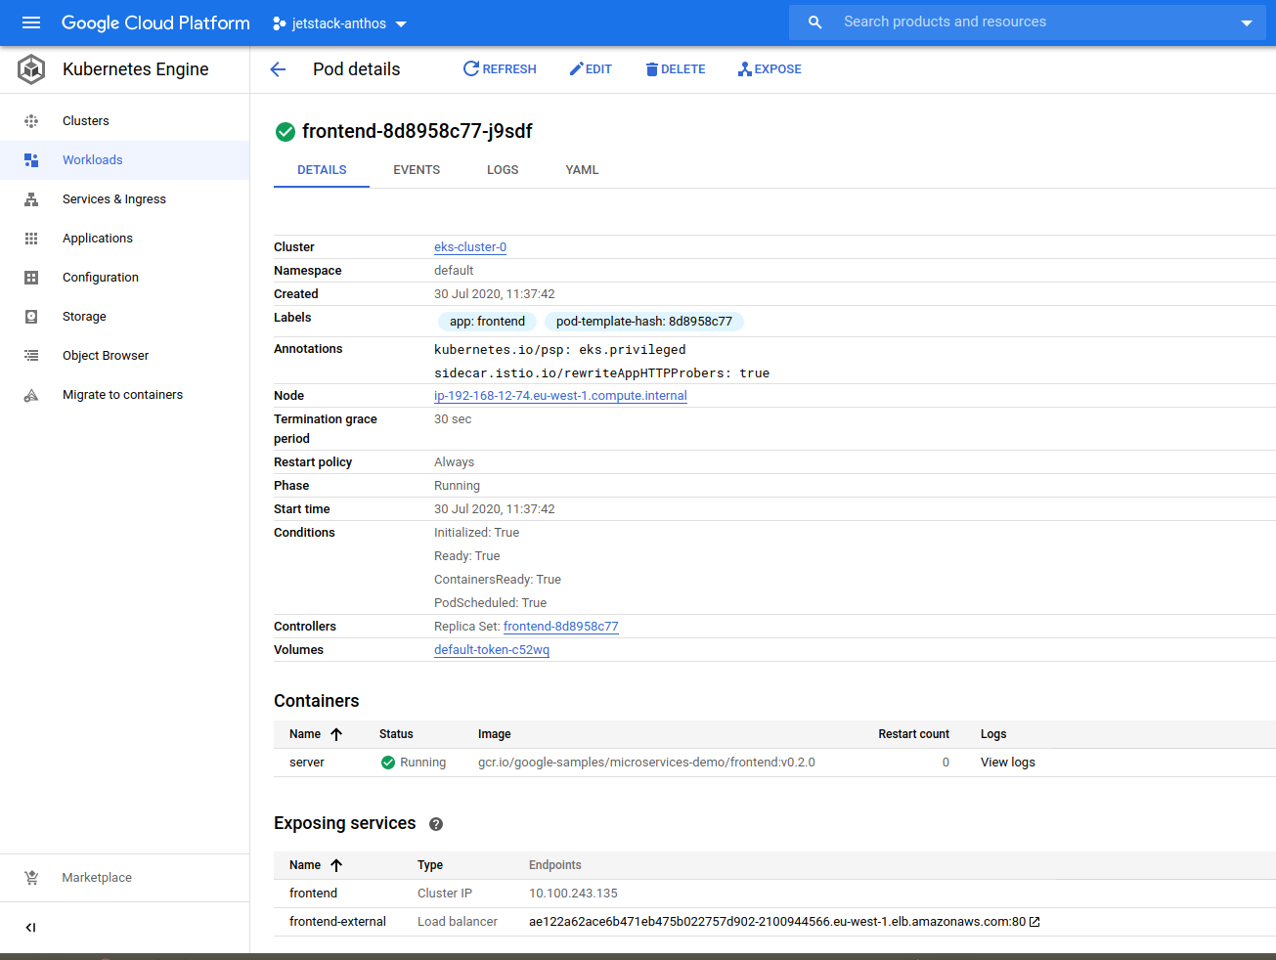The width and height of the screenshot is (1276, 960).
Task: Click the Marketplace cart item
Action: [97, 878]
